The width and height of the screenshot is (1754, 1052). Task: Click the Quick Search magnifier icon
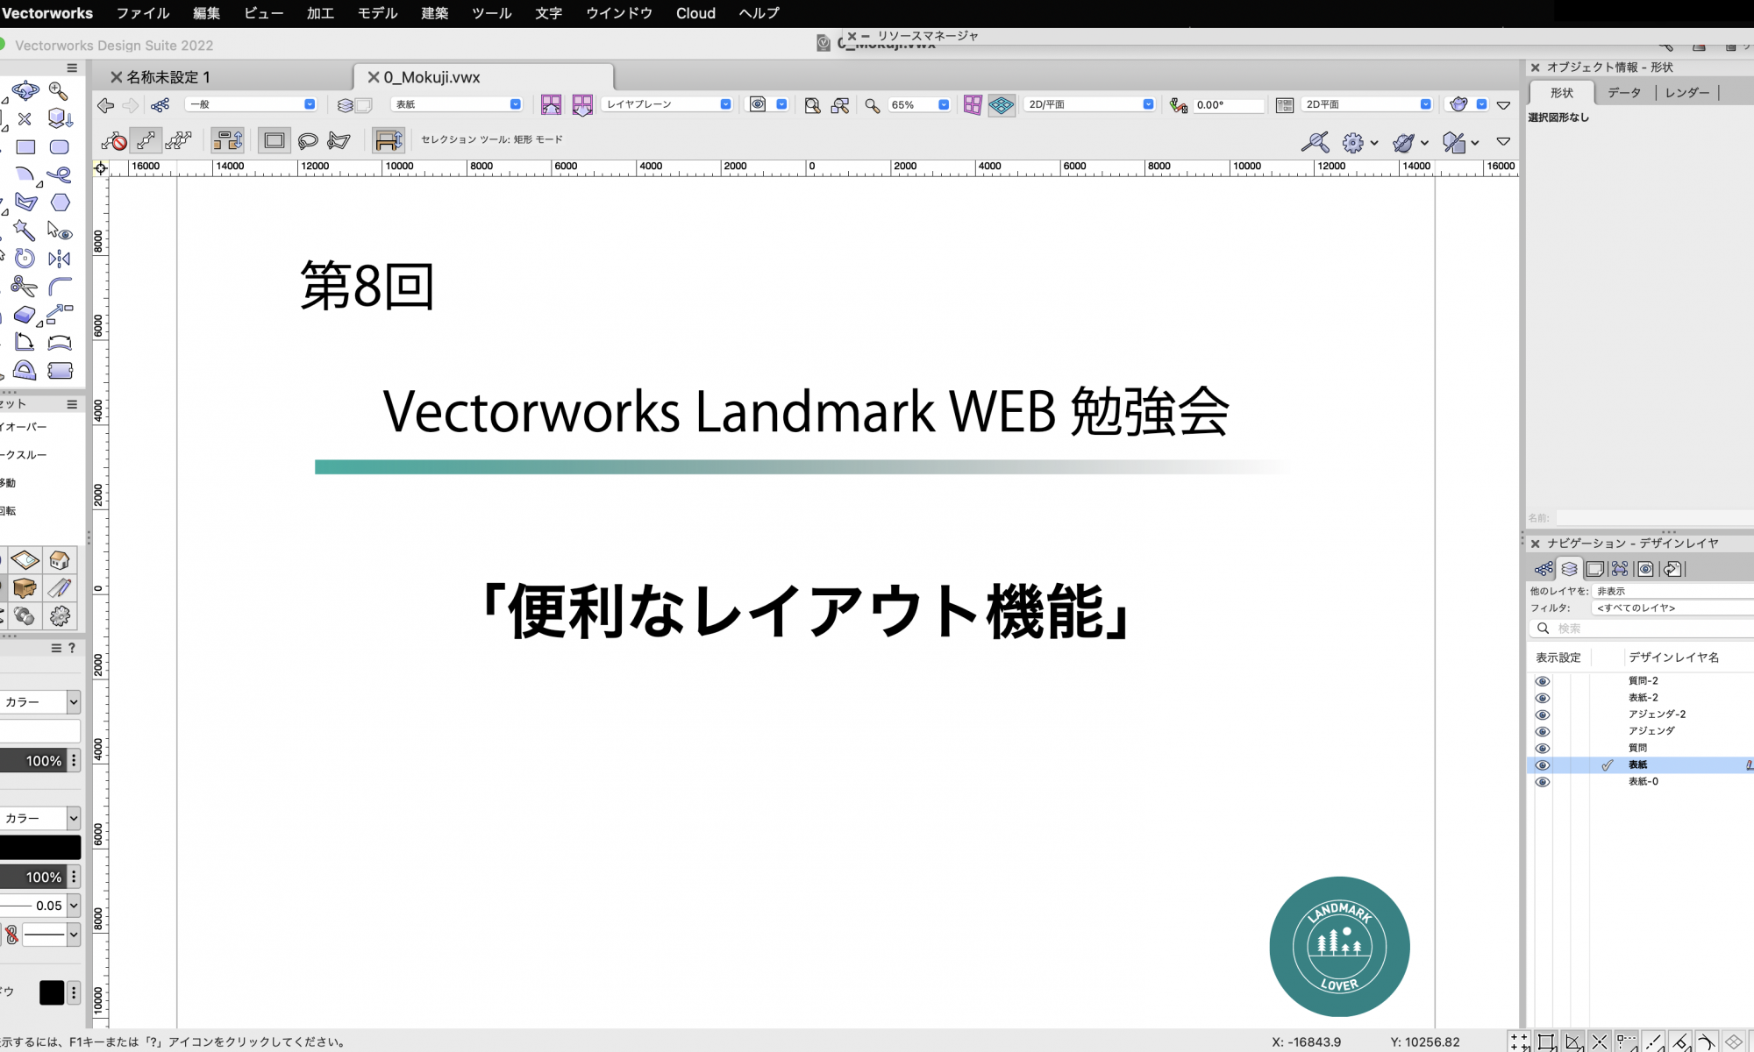[x=1315, y=142]
